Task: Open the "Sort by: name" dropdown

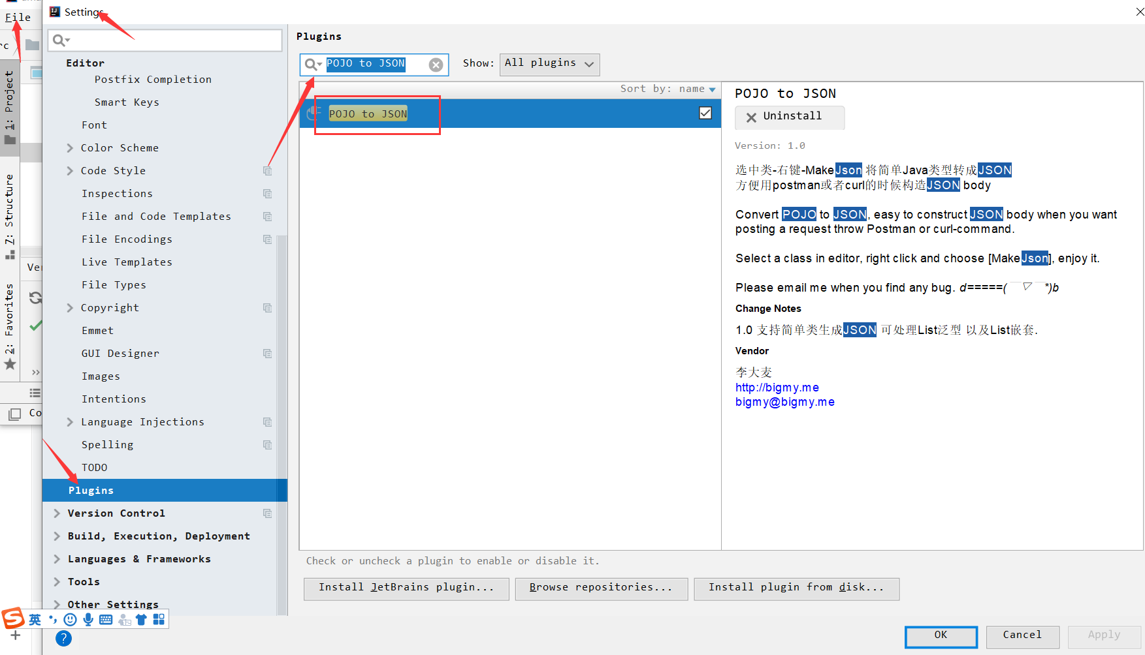Action: pyautogui.click(x=668, y=89)
